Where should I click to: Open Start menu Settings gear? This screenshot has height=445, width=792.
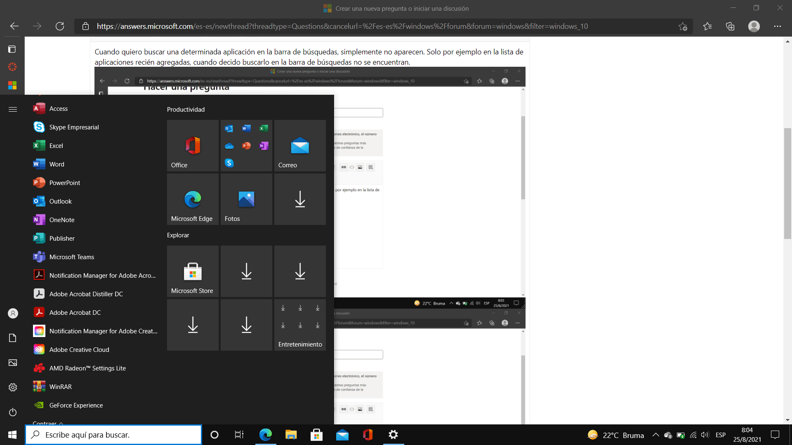13,387
